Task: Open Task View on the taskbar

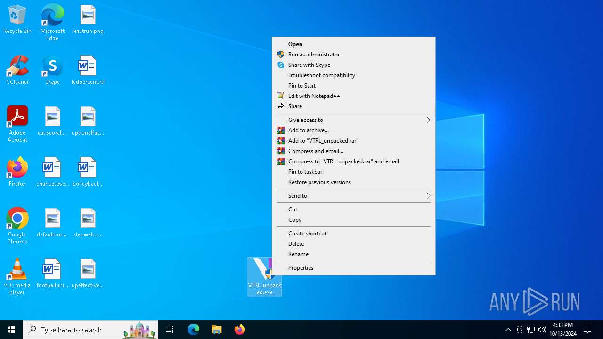Action: 170,330
